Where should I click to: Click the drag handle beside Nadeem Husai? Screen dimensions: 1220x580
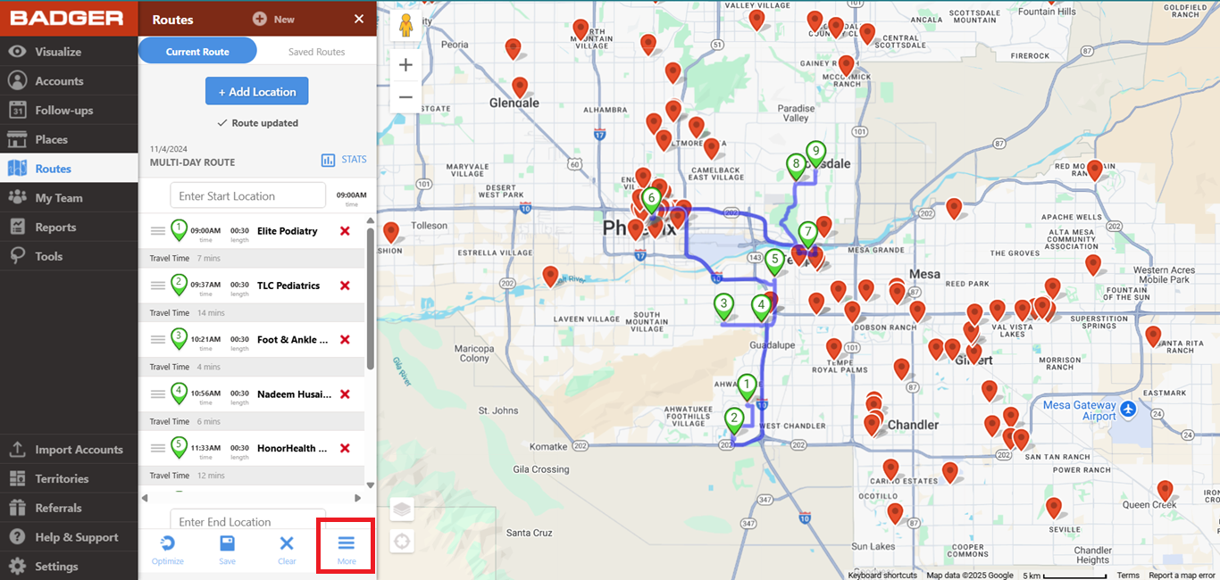157,394
